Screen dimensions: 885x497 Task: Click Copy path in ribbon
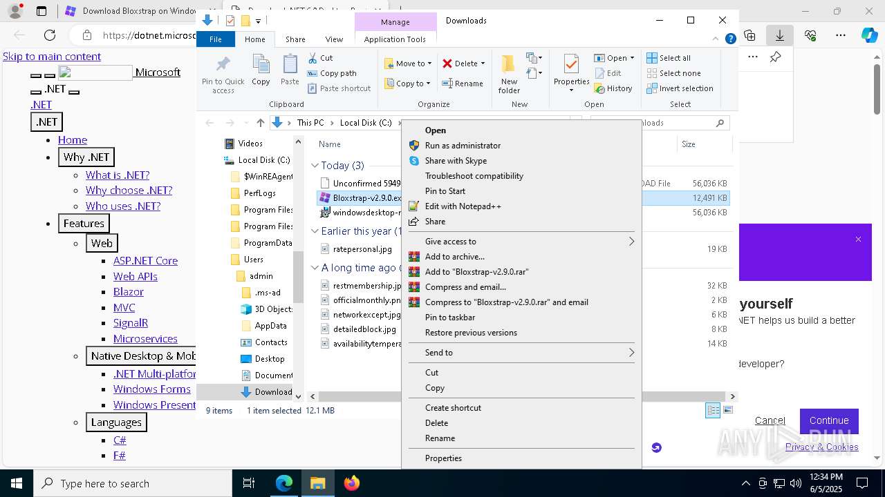pos(332,73)
